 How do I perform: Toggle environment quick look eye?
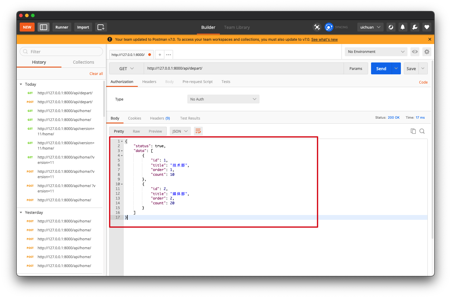(415, 52)
